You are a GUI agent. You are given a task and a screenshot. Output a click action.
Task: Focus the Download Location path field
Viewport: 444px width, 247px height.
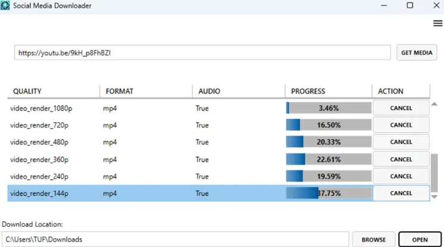click(175, 239)
